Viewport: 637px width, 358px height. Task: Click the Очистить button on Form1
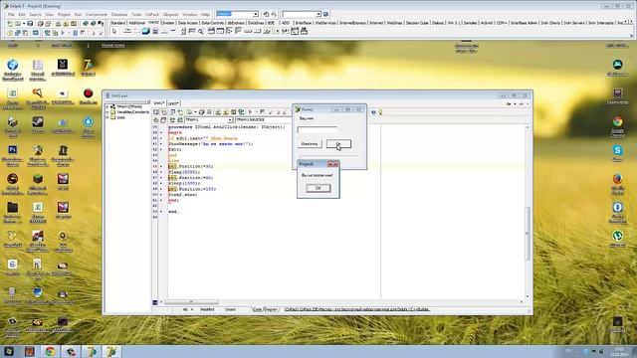[x=310, y=143]
